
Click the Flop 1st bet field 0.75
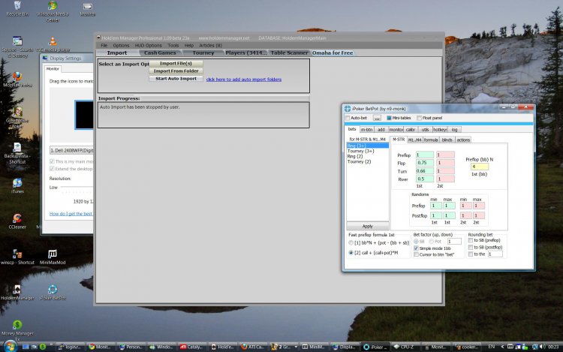425,163
